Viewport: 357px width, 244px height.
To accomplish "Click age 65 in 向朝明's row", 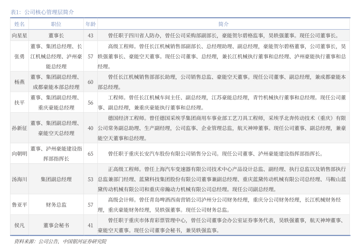I will point(90,153).
